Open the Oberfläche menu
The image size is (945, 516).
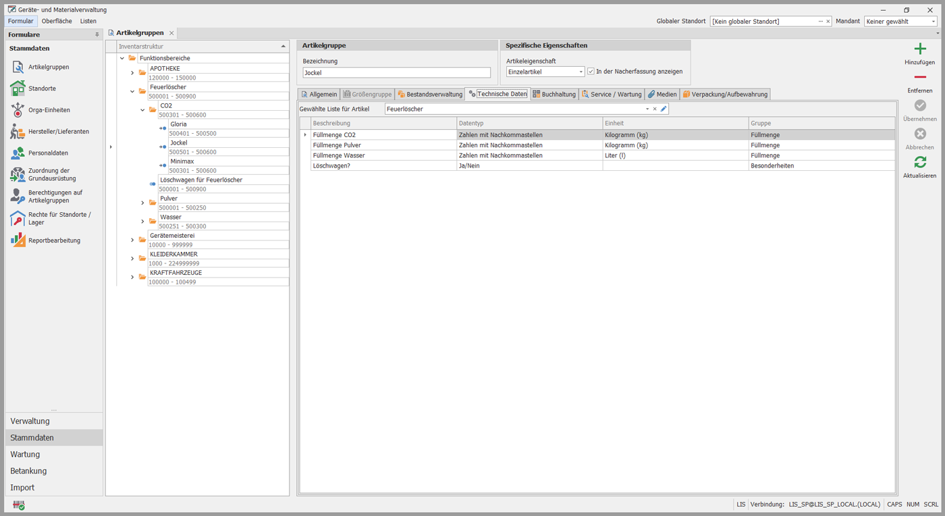pos(57,22)
